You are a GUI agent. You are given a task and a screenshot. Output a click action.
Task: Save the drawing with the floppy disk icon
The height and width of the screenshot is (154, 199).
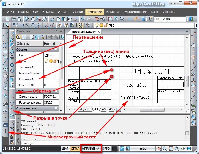(x=19, y=19)
